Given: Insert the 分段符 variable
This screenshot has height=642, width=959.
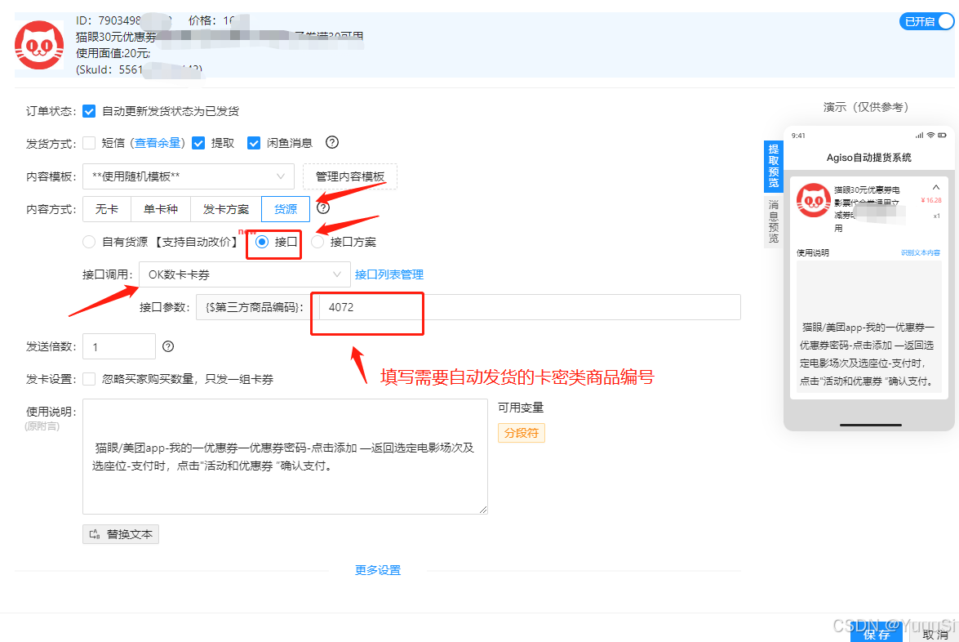Looking at the screenshot, I should [521, 433].
